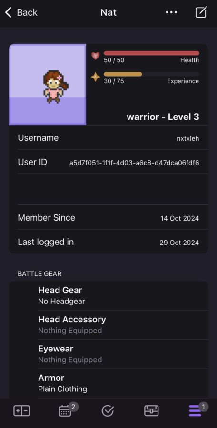Open the Dailies calendar tab icon

tap(65, 411)
